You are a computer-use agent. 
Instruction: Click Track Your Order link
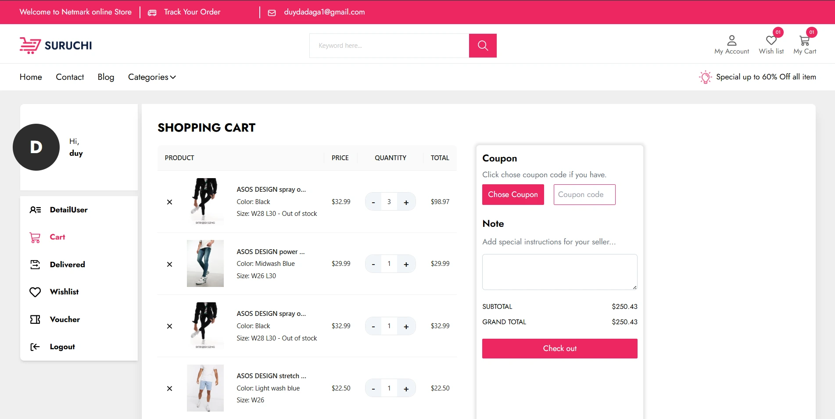pyautogui.click(x=192, y=12)
